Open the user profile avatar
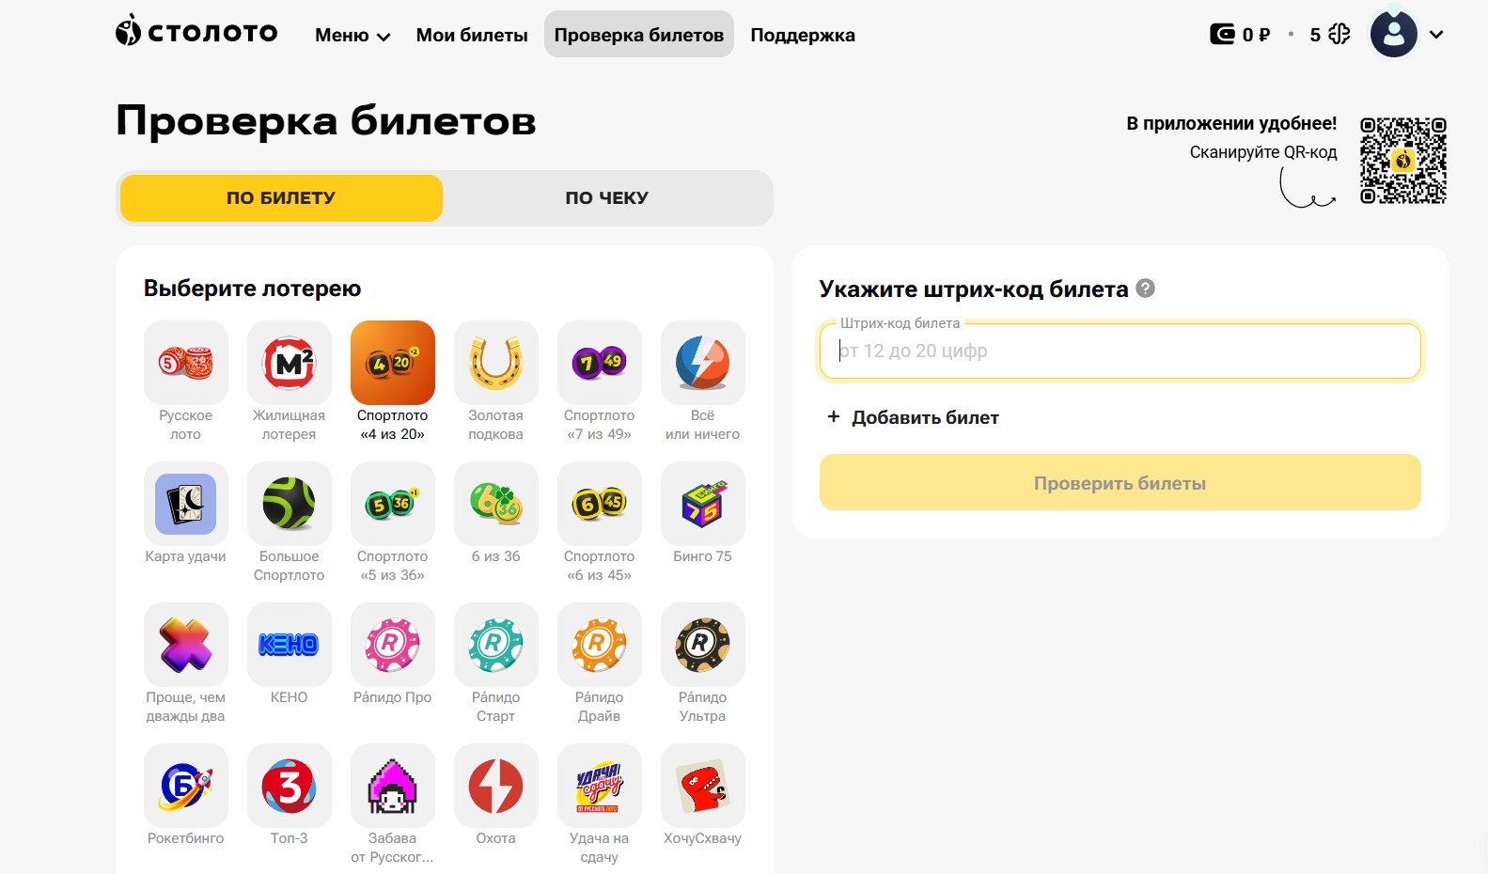Image resolution: width=1488 pixels, height=874 pixels. (1393, 34)
